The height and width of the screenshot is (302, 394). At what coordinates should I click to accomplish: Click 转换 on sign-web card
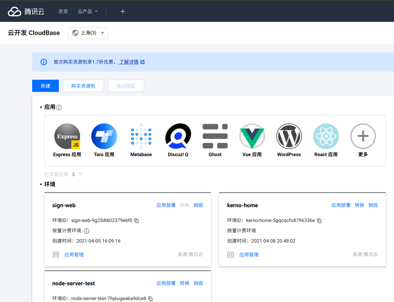[x=185, y=205]
